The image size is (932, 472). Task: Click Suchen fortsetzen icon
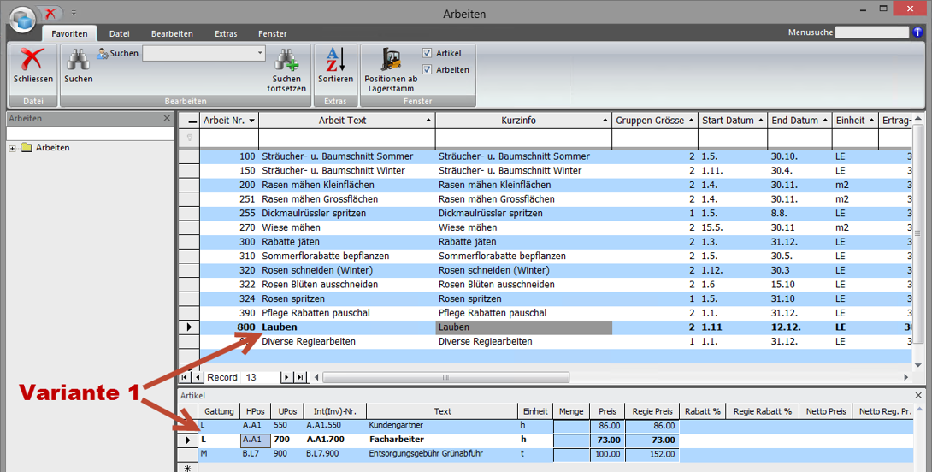286,59
